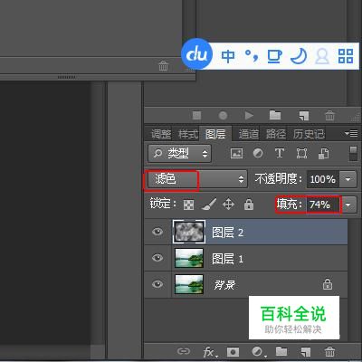Image resolution: width=362 pixels, height=362 pixels.
Task: Link layers chain icon at panel bottom
Action: [183, 351]
